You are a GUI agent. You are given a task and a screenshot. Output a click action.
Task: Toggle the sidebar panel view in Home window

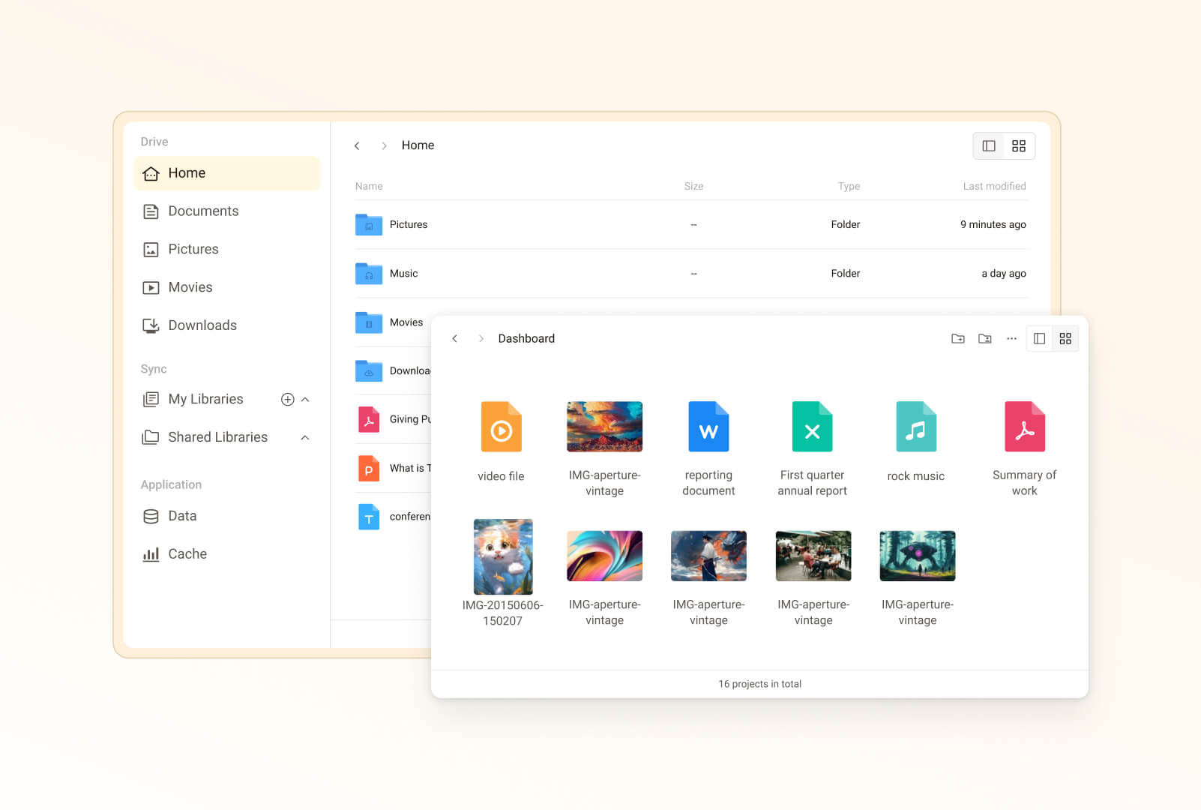(x=989, y=145)
